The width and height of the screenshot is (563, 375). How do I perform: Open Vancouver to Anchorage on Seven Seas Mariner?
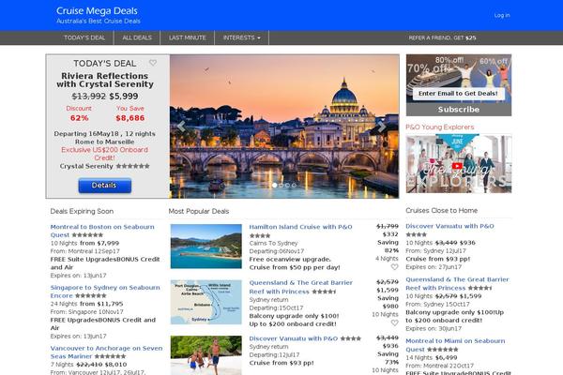point(106,352)
